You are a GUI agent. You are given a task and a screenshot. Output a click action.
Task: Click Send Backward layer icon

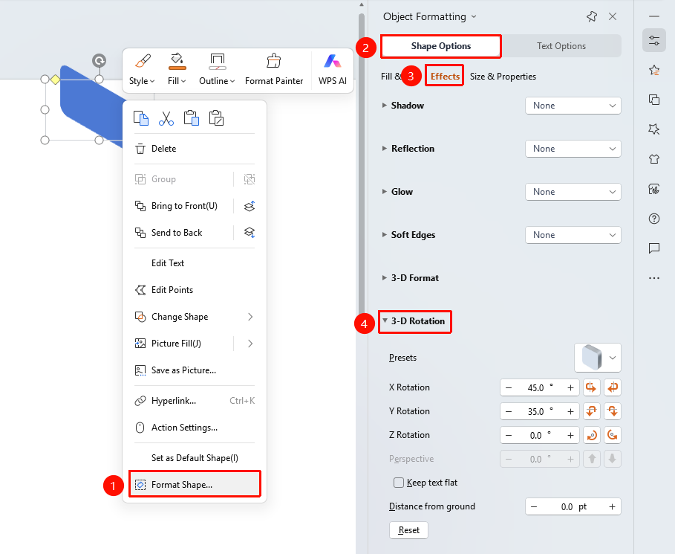[250, 233]
